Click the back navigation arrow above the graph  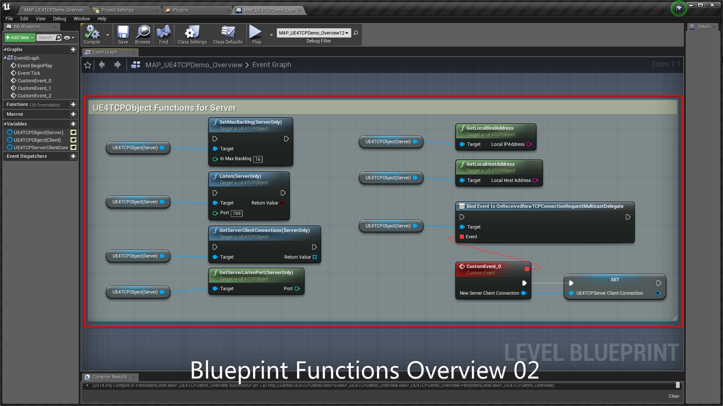click(x=102, y=65)
